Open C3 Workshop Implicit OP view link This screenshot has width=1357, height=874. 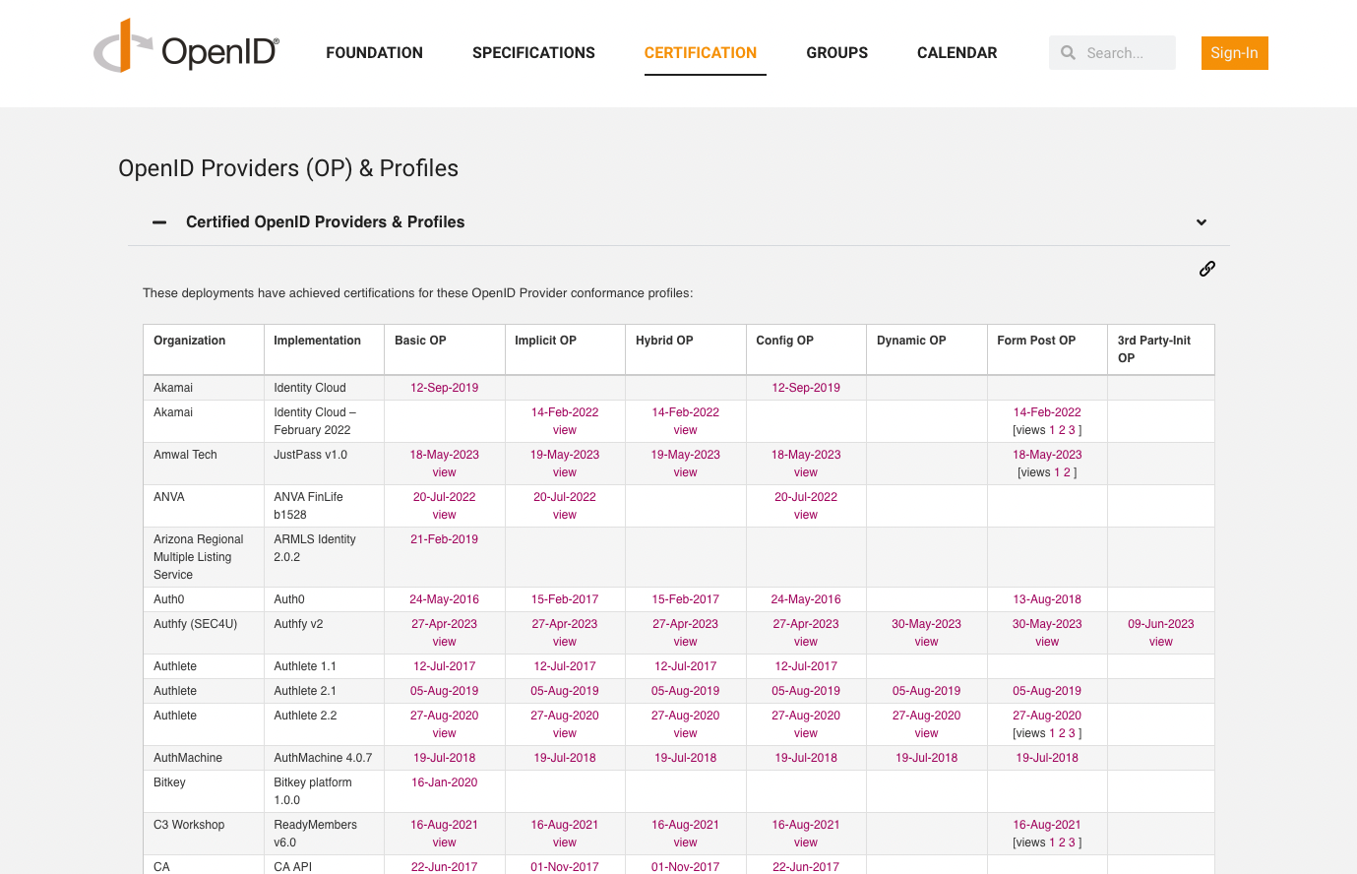565,843
